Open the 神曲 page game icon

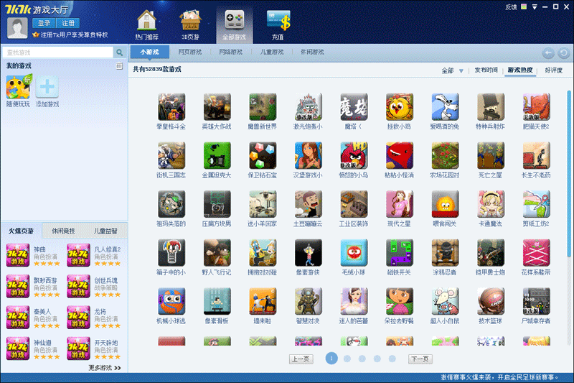point(17,255)
